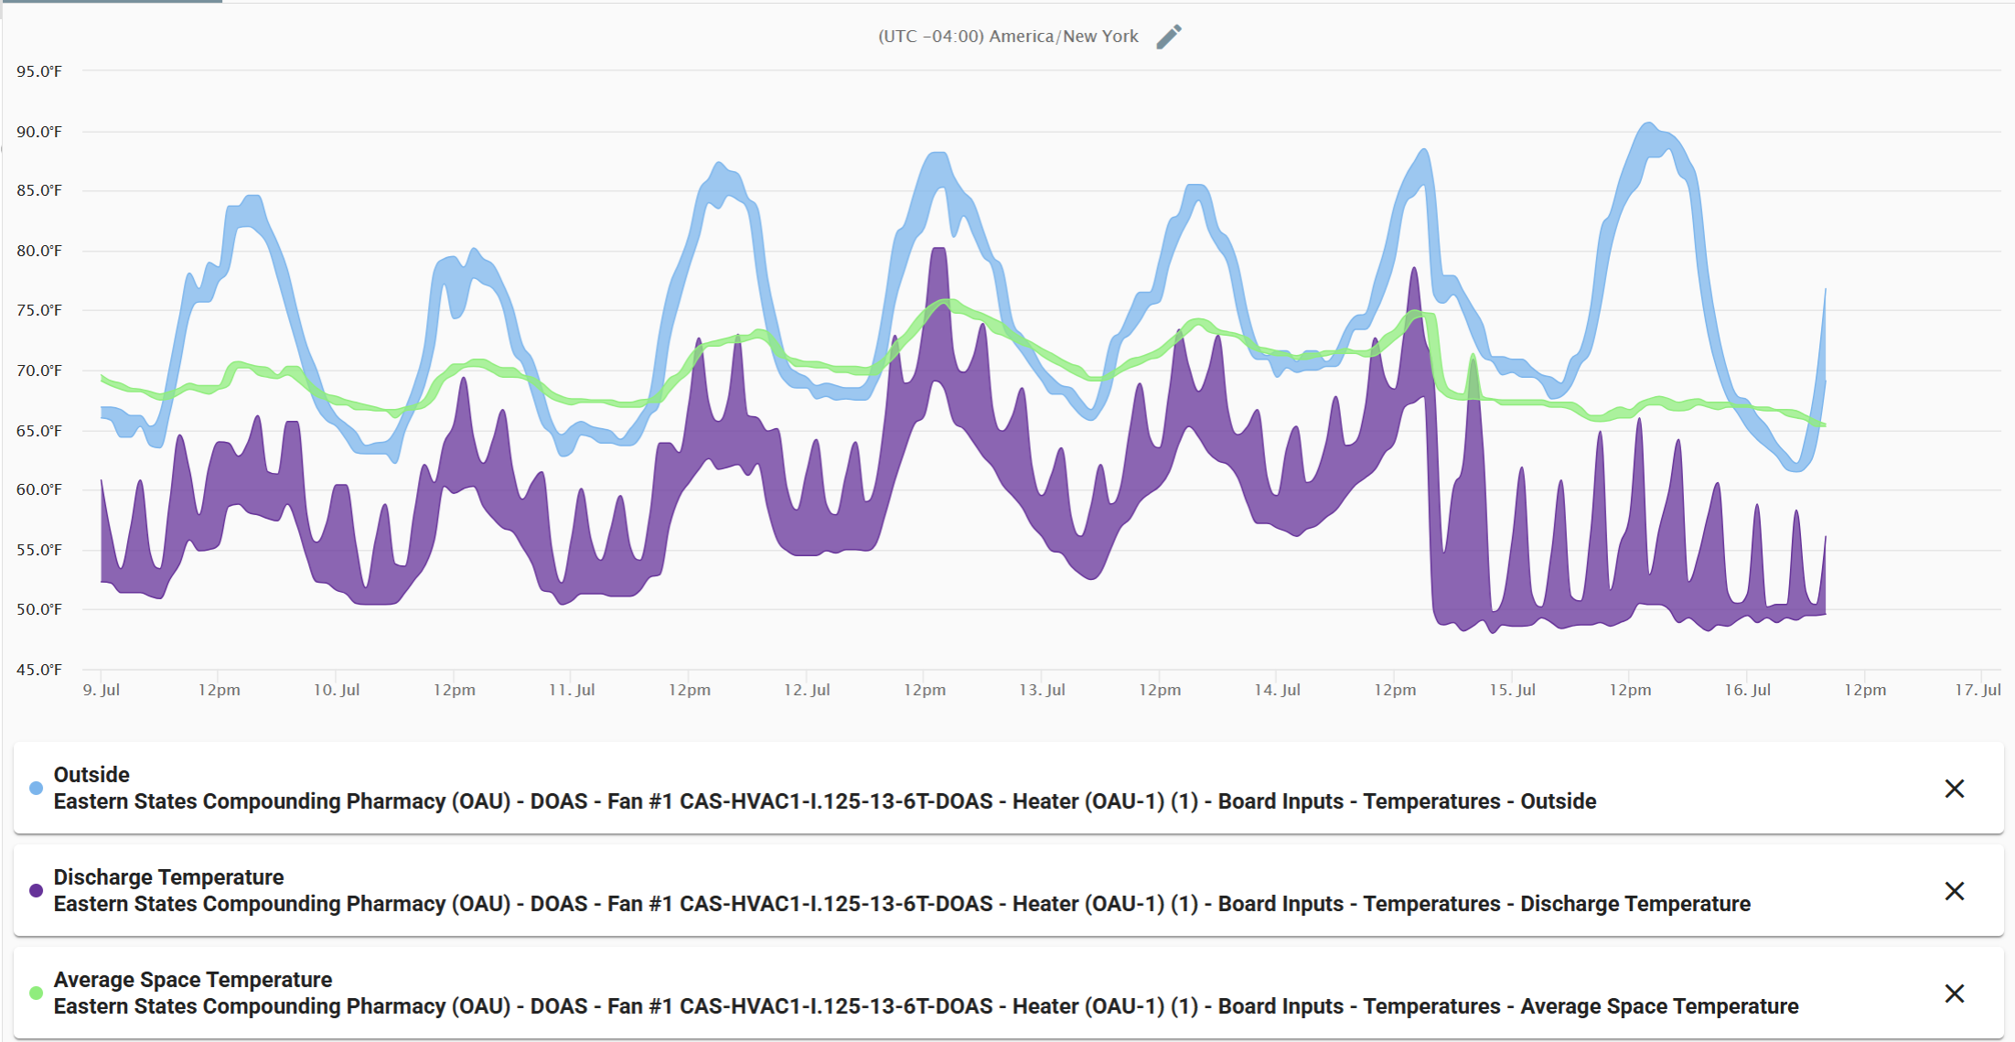Click the 15. Jul axis label
This screenshot has height=1042, width=2015.
(x=1512, y=690)
